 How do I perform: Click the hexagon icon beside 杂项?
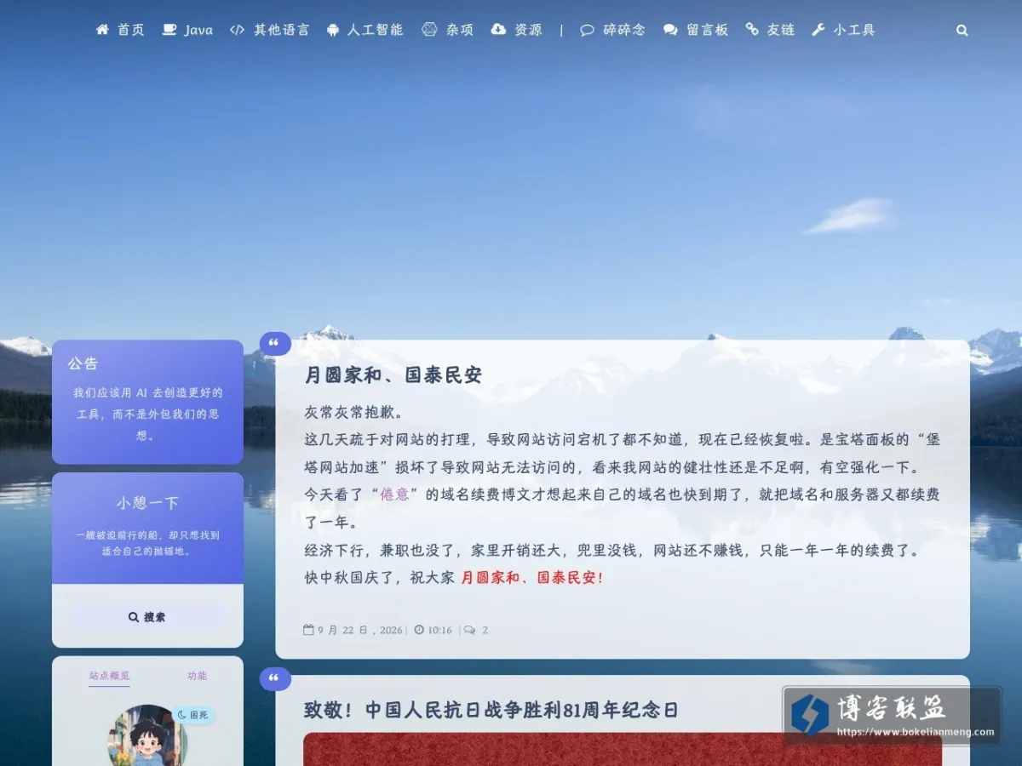[x=429, y=30]
